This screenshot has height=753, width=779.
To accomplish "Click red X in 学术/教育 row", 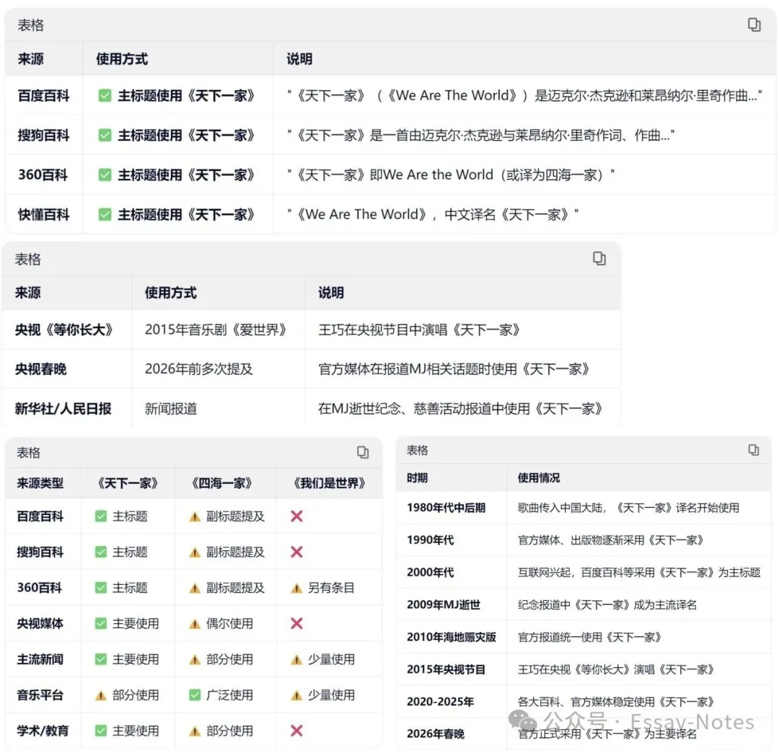I will click(x=296, y=730).
